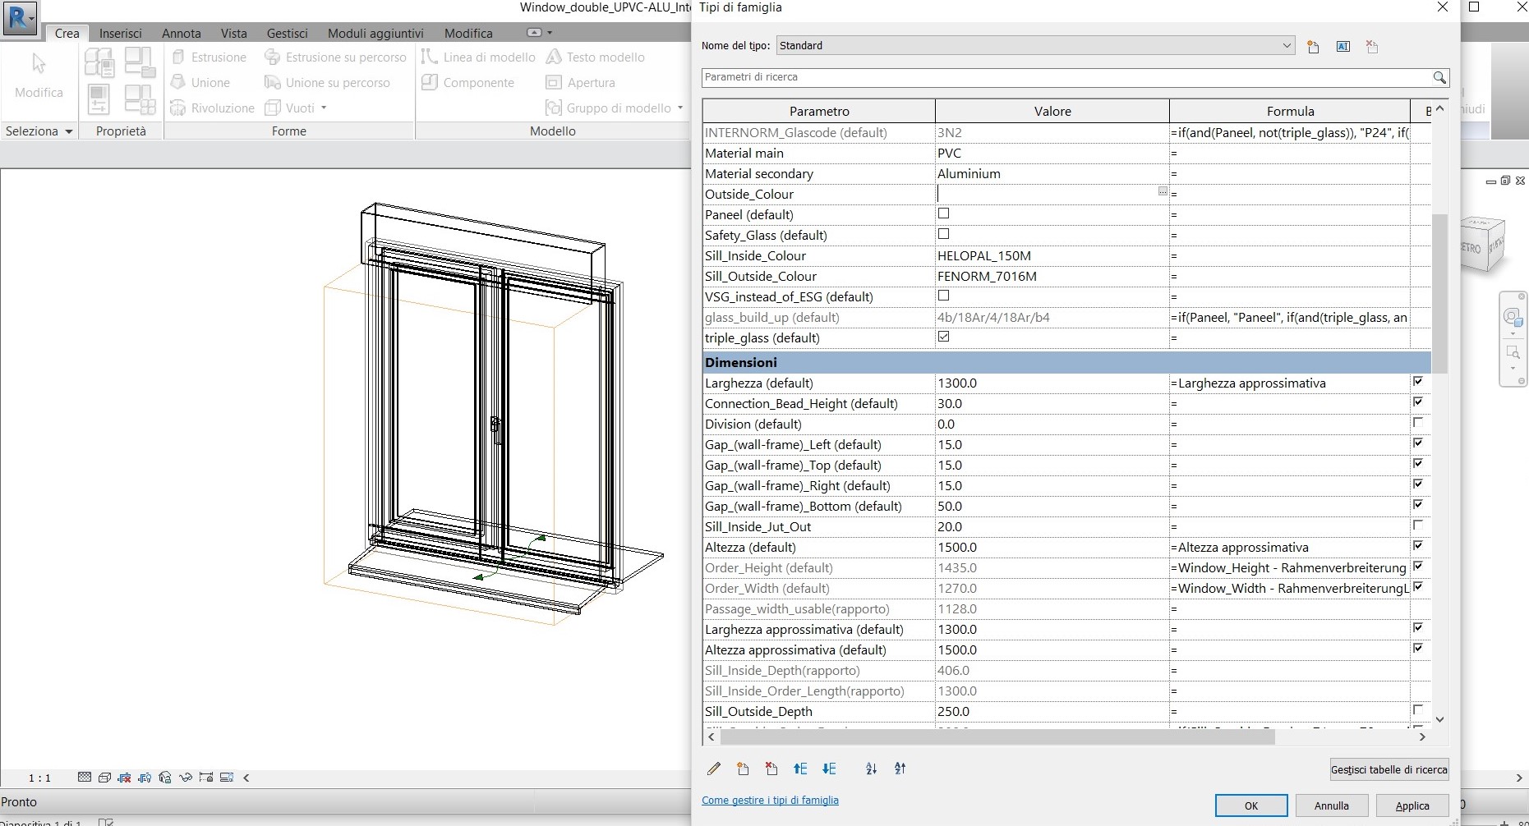This screenshot has height=826, width=1529.
Task: Open the Nome del tipo dropdown
Action: click(1286, 46)
